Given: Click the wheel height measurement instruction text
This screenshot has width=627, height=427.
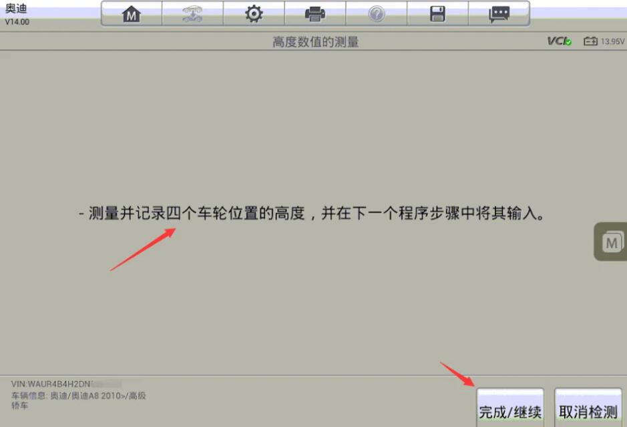Looking at the screenshot, I should (x=312, y=213).
